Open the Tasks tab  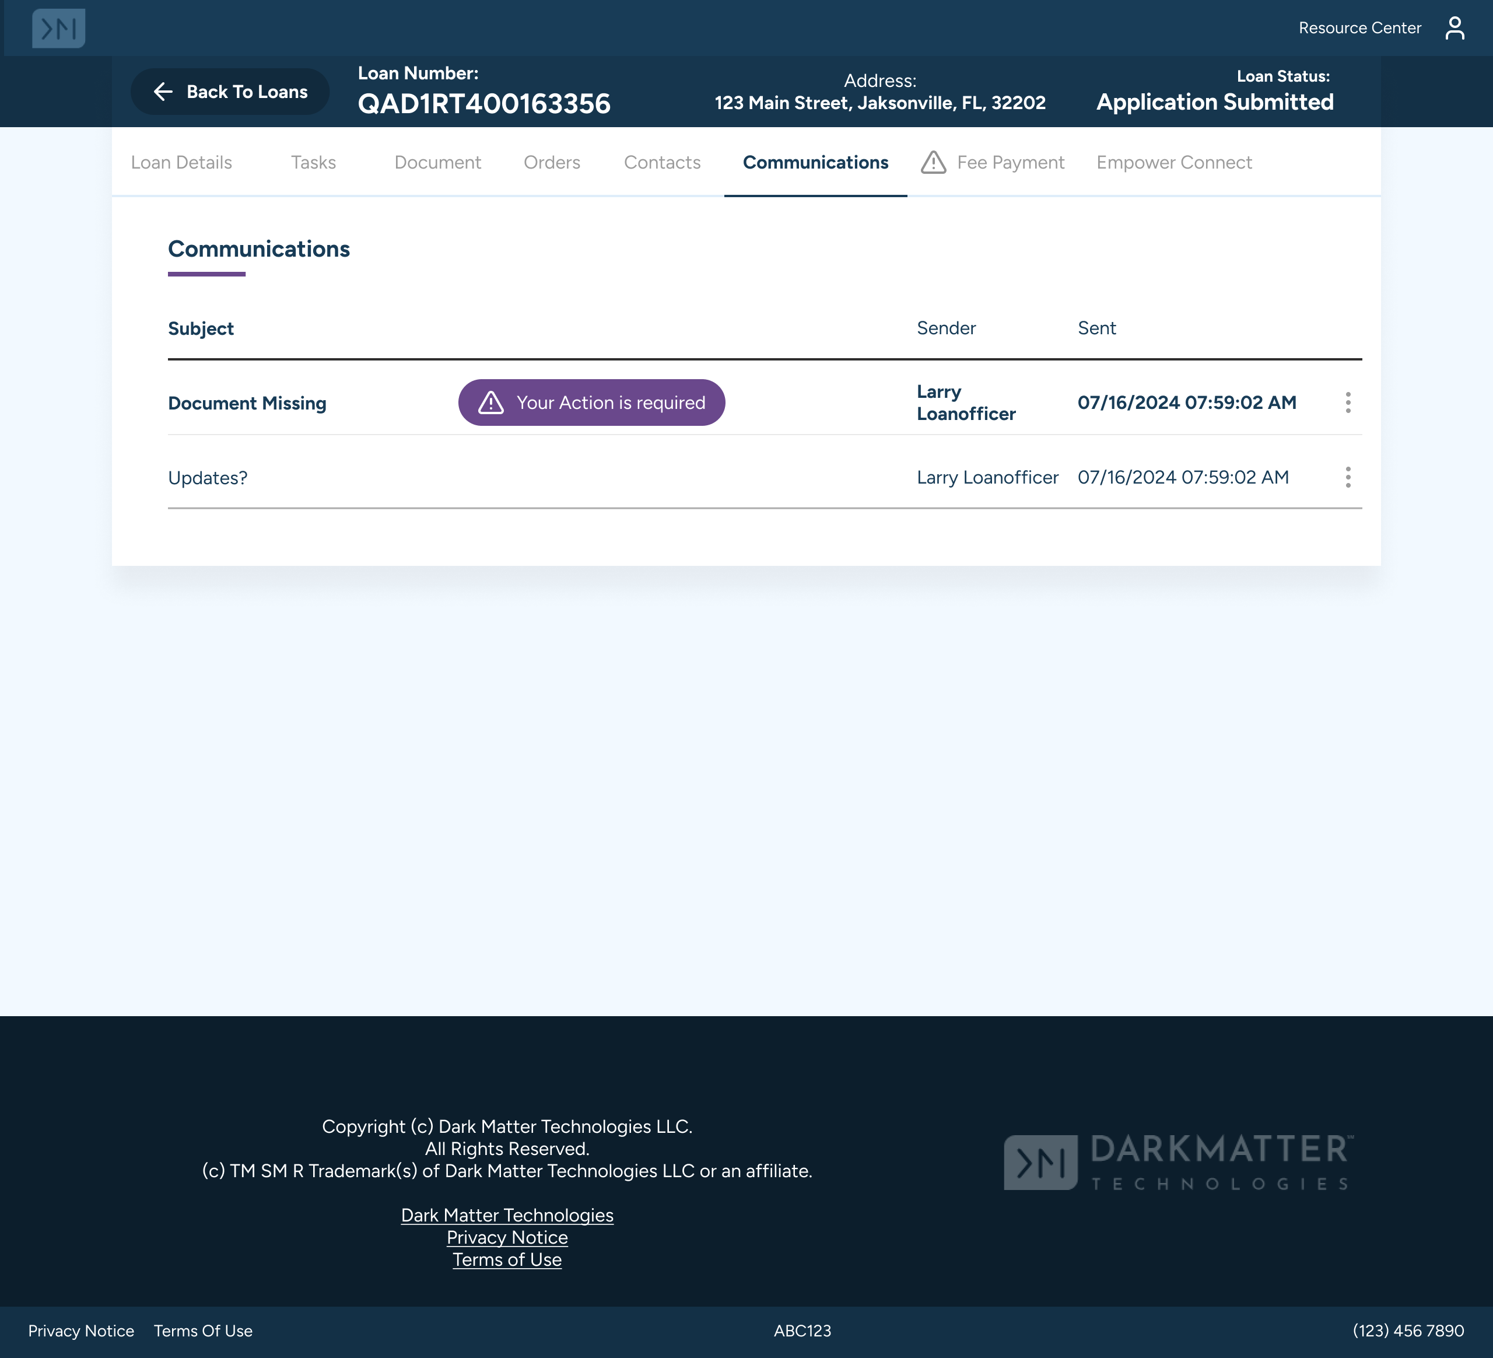(313, 162)
